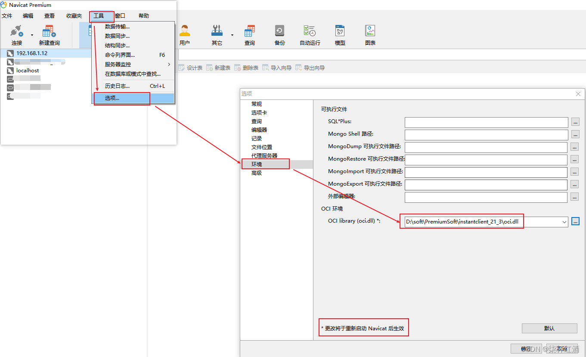Open the Window (窗口) menu

point(120,16)
